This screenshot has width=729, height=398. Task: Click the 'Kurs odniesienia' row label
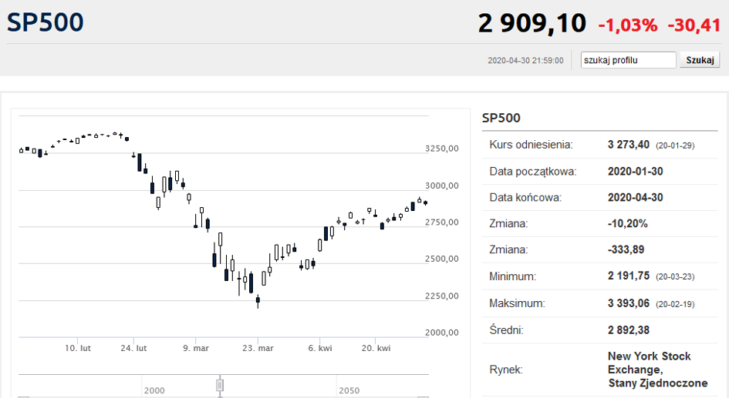[x=531, y=145]
